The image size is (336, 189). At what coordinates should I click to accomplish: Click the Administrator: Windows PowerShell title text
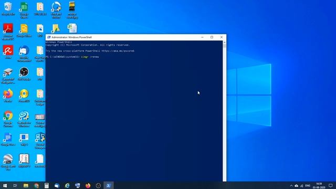tap(71, 37)
